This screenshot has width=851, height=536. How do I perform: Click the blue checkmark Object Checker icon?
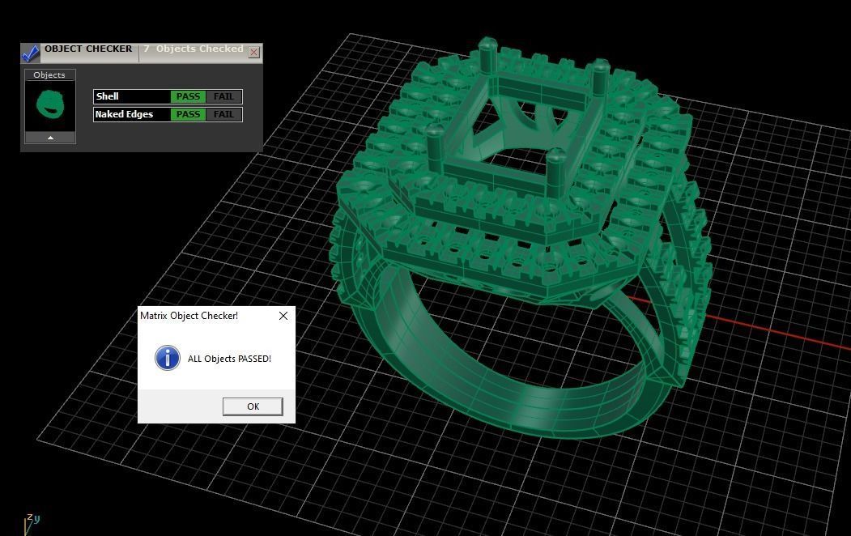point(31,53)
